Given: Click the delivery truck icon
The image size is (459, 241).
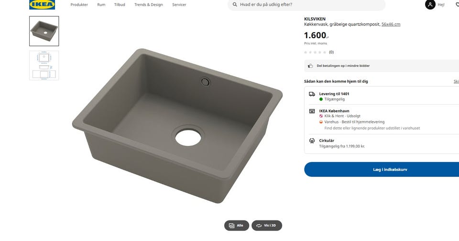Looking at the screenshot, I should coord(312,94).
